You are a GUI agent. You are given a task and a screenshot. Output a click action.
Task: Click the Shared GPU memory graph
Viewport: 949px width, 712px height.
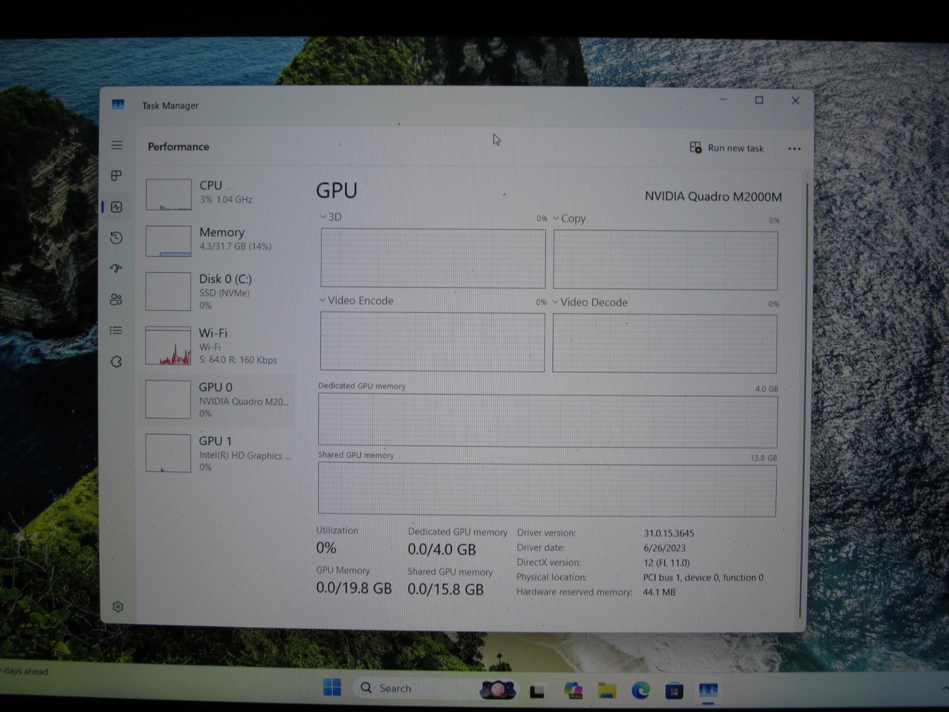(547, 490)
